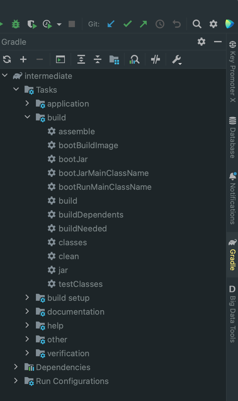Click the Gradle panel title

coord(14,42)
